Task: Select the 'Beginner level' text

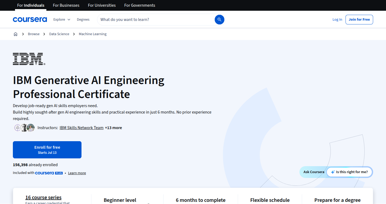Action: 120,200
